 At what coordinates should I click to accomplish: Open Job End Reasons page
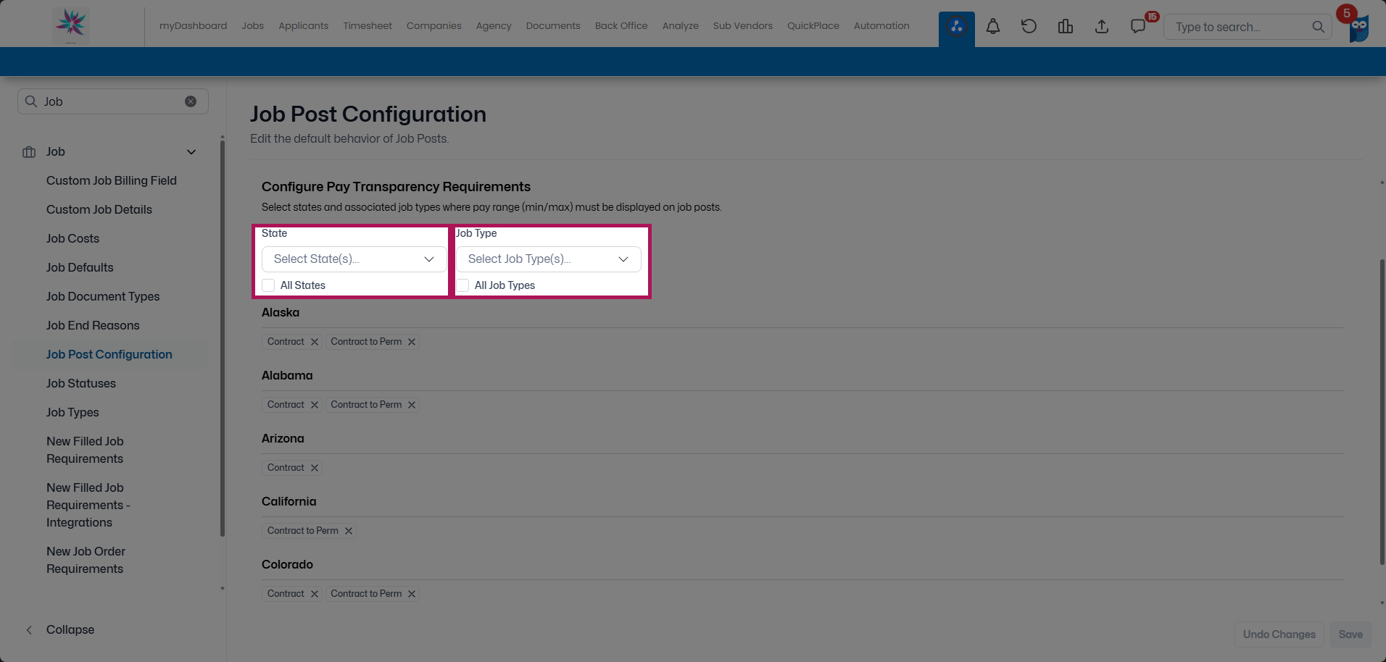pyautogui.click(x=93, y=325)
